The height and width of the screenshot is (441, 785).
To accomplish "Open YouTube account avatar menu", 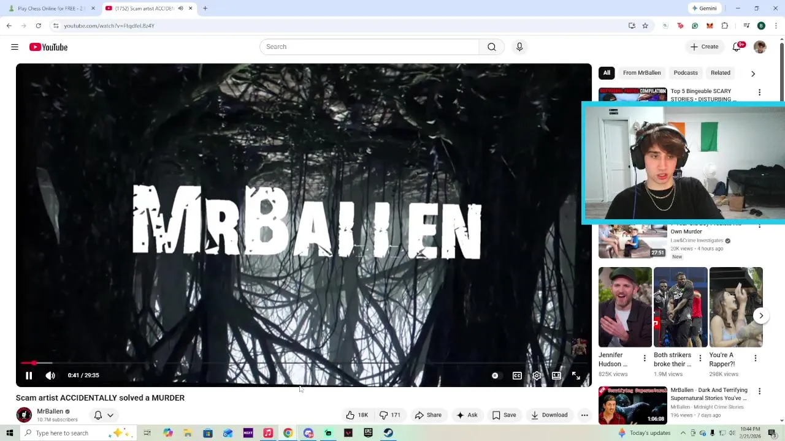I will pyautogui.click(x=760, y=47).
